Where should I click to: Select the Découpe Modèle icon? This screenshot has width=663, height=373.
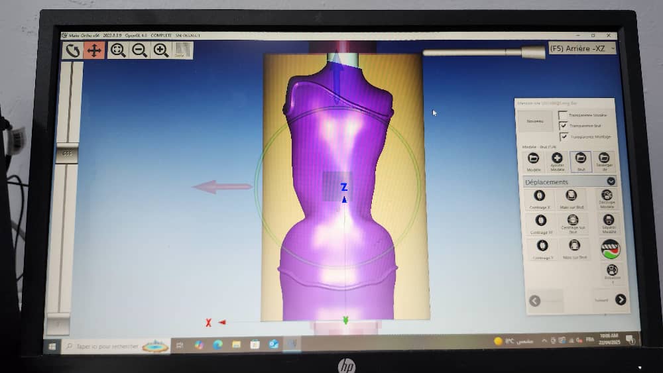pyautogui.click(x=608, y=196)
